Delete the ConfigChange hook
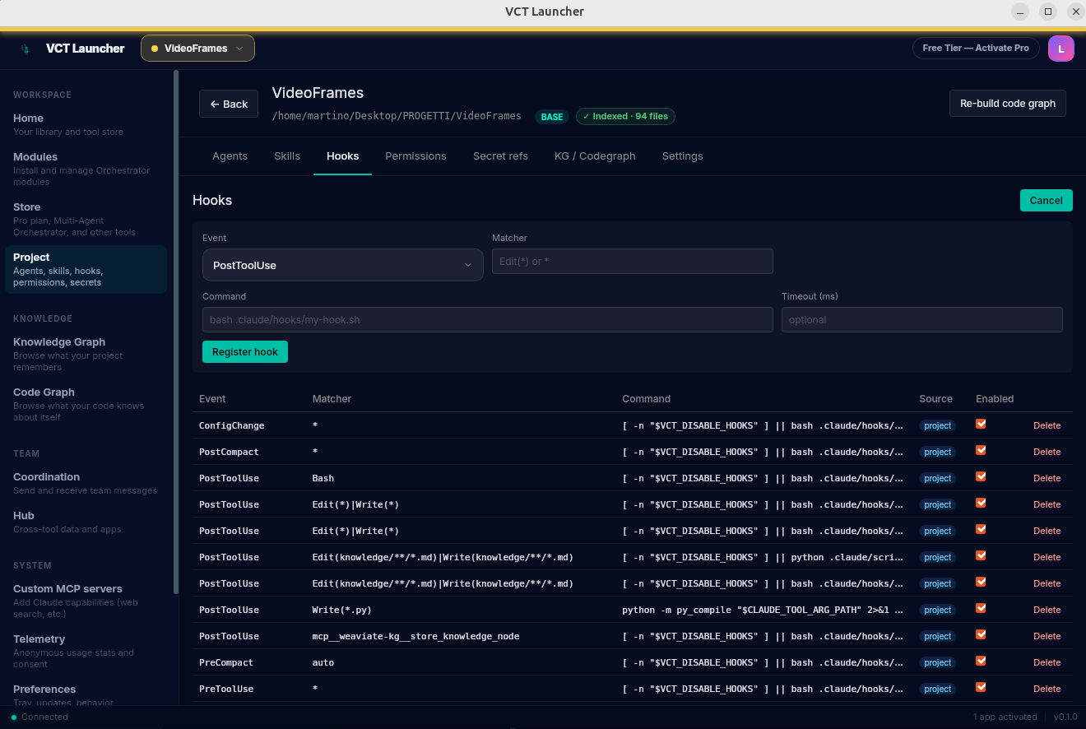Viewport: 1086px width, 729px height. (1047, 425)
